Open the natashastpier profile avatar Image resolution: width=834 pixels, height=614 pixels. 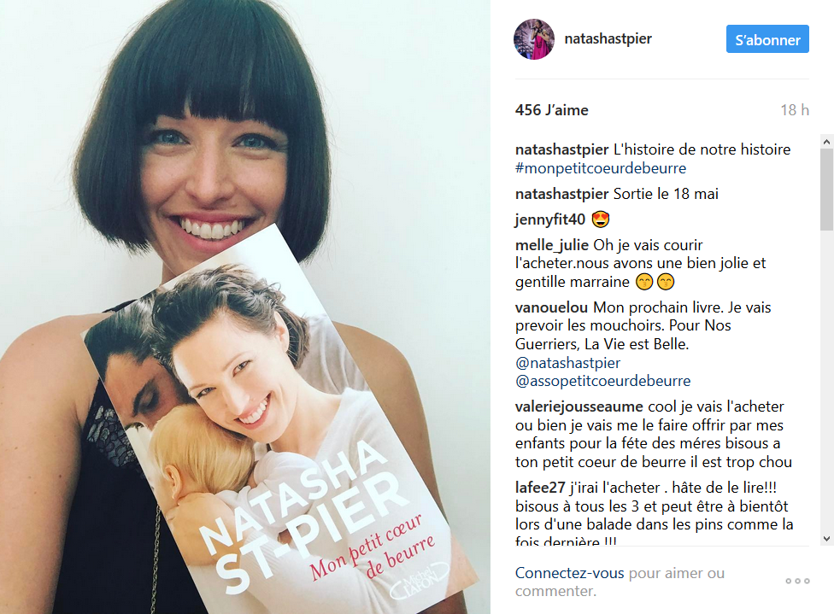[534, 39]
